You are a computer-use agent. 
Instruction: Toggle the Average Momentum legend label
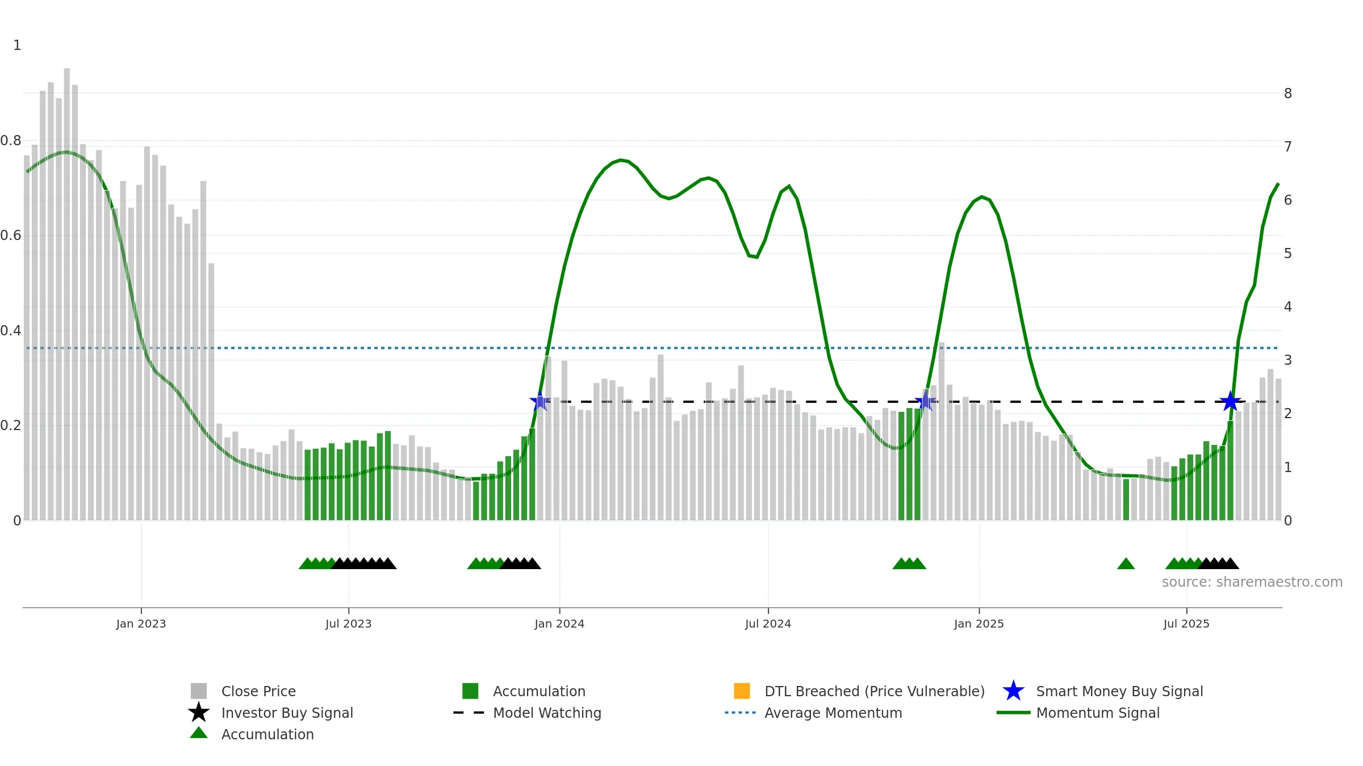(833, 713)
